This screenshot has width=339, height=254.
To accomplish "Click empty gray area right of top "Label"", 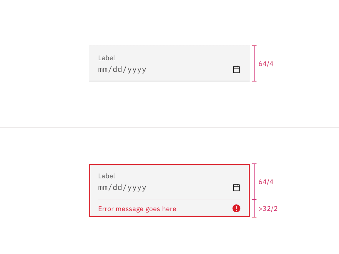I will point(177,58).
